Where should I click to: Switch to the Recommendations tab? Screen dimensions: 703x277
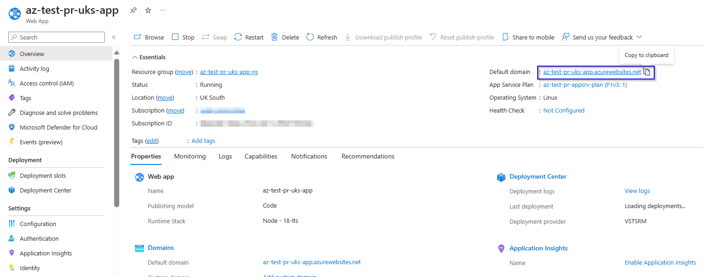[x=368, y=156]
